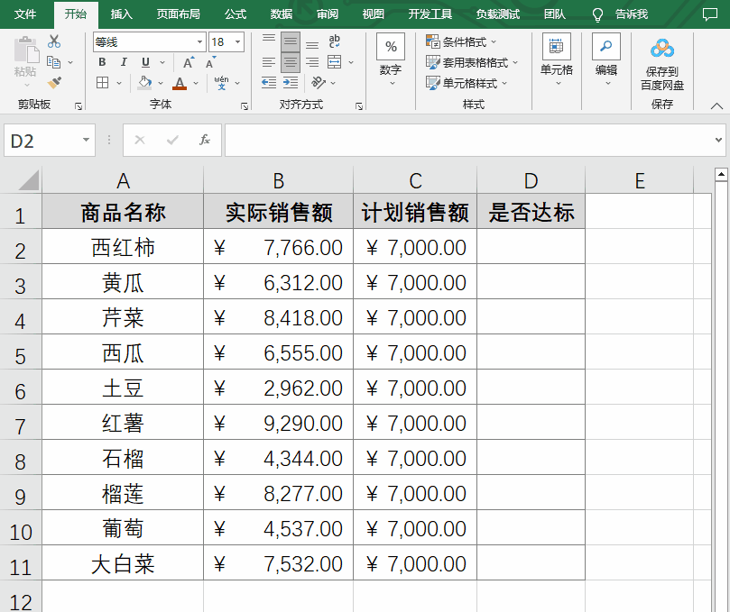730x612 pixels.
Task: Click Insert Function fx button
Action: coord(205,140)
